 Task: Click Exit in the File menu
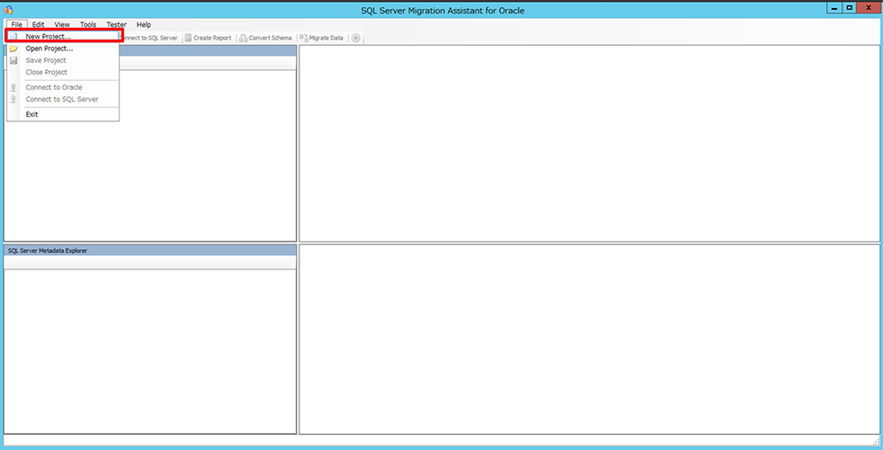[x=63, y=114]
